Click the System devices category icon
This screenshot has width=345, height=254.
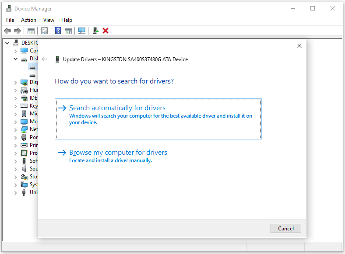24,184
